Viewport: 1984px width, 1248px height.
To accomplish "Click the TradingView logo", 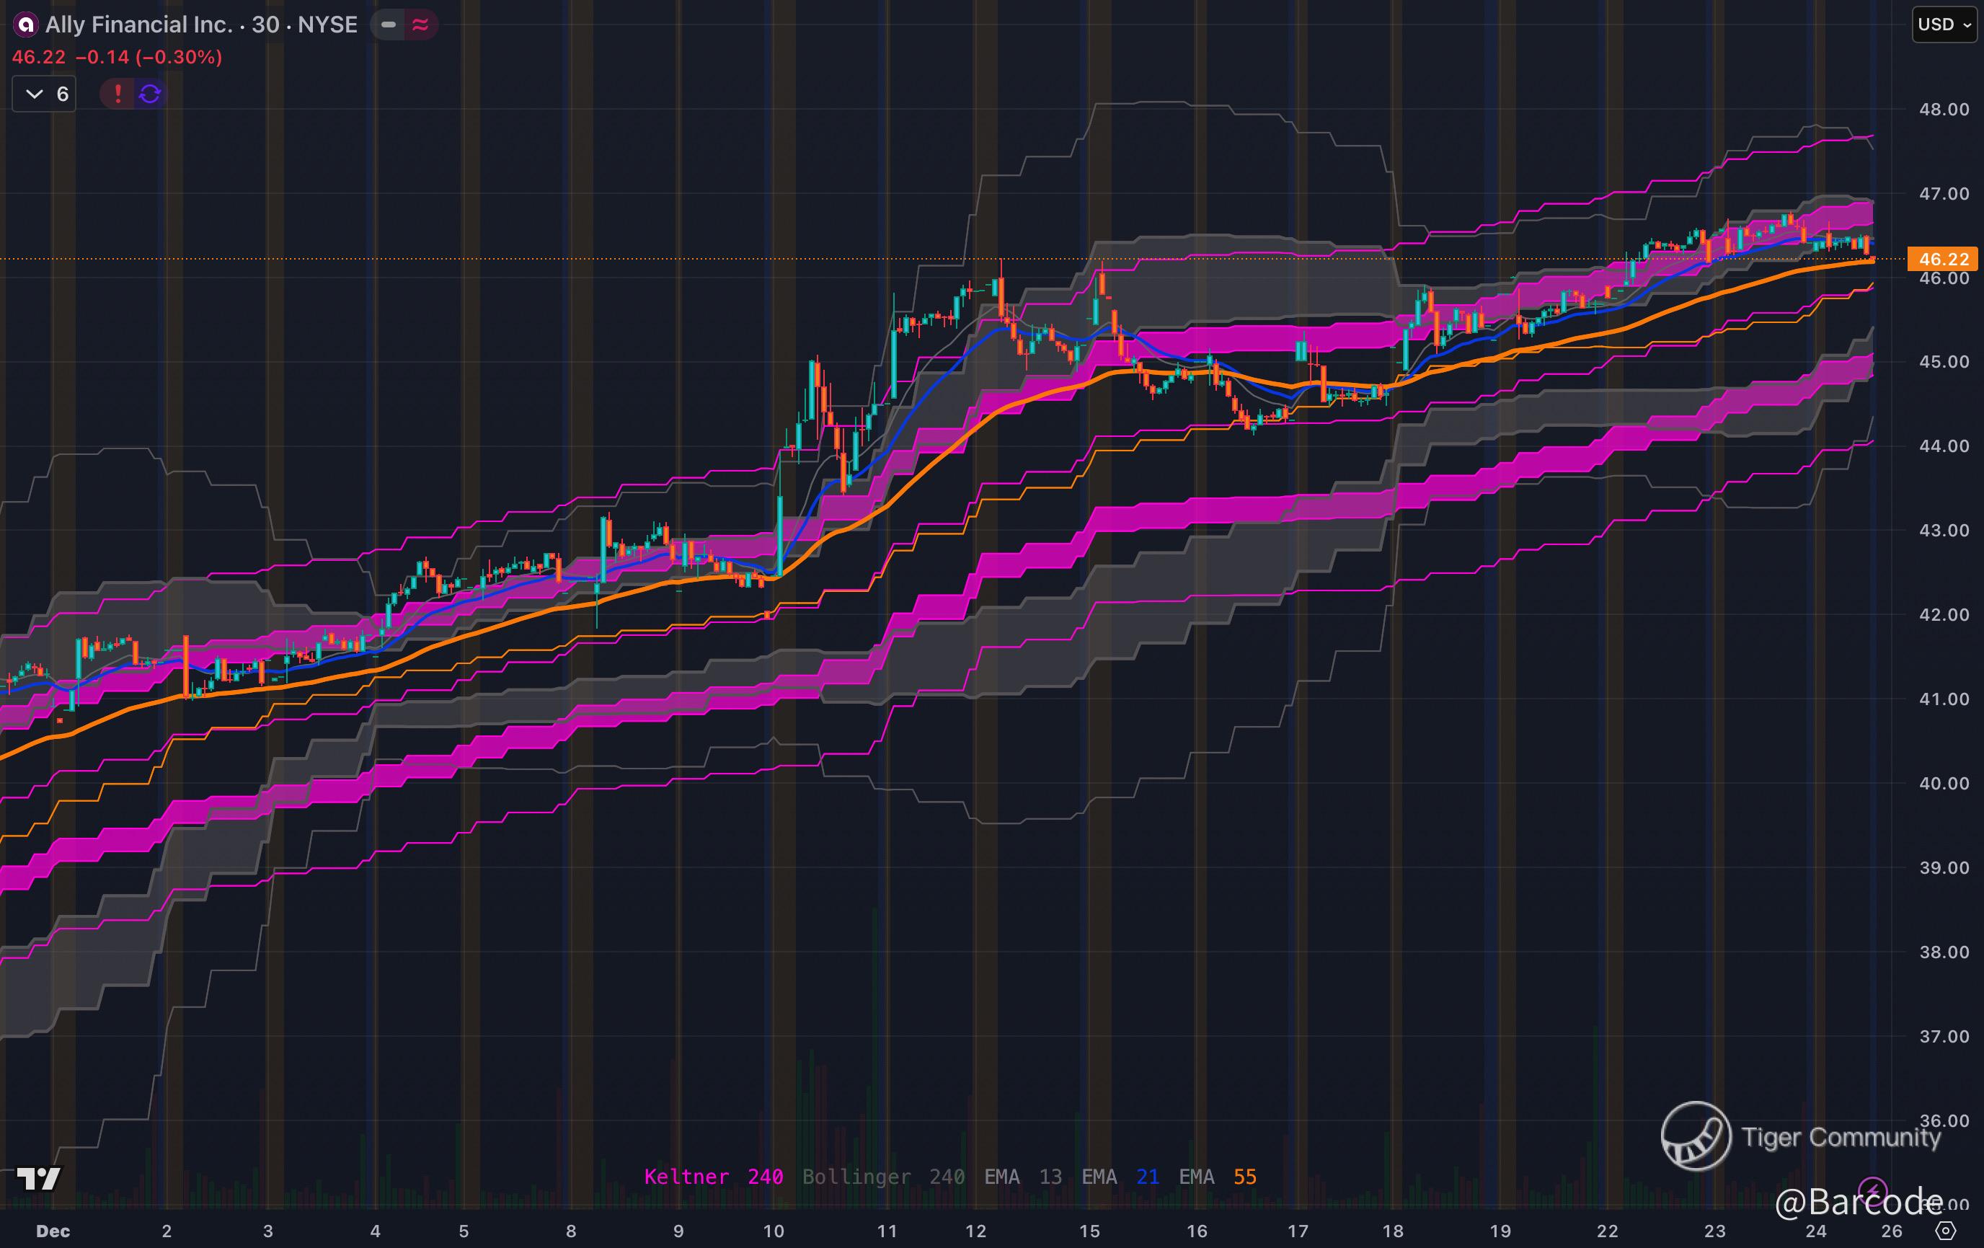I will 38,1179.
